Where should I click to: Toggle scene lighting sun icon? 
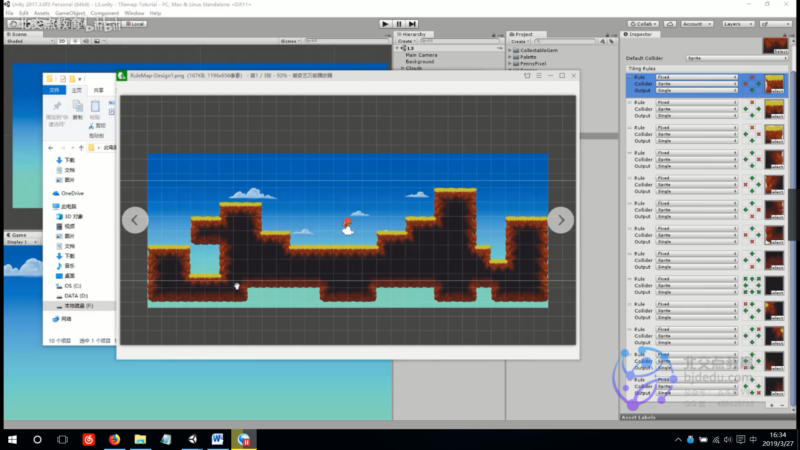pos(75,41)
